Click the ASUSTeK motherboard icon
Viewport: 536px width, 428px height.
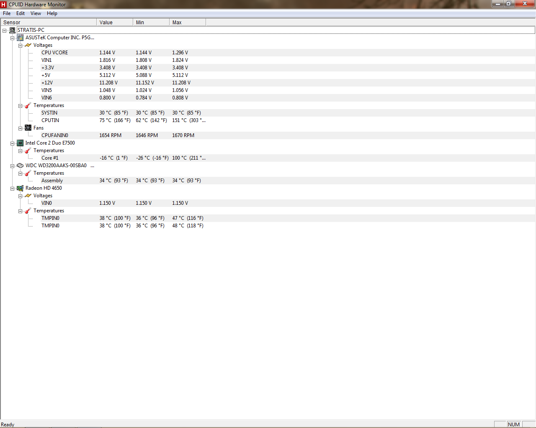[20, 38]
